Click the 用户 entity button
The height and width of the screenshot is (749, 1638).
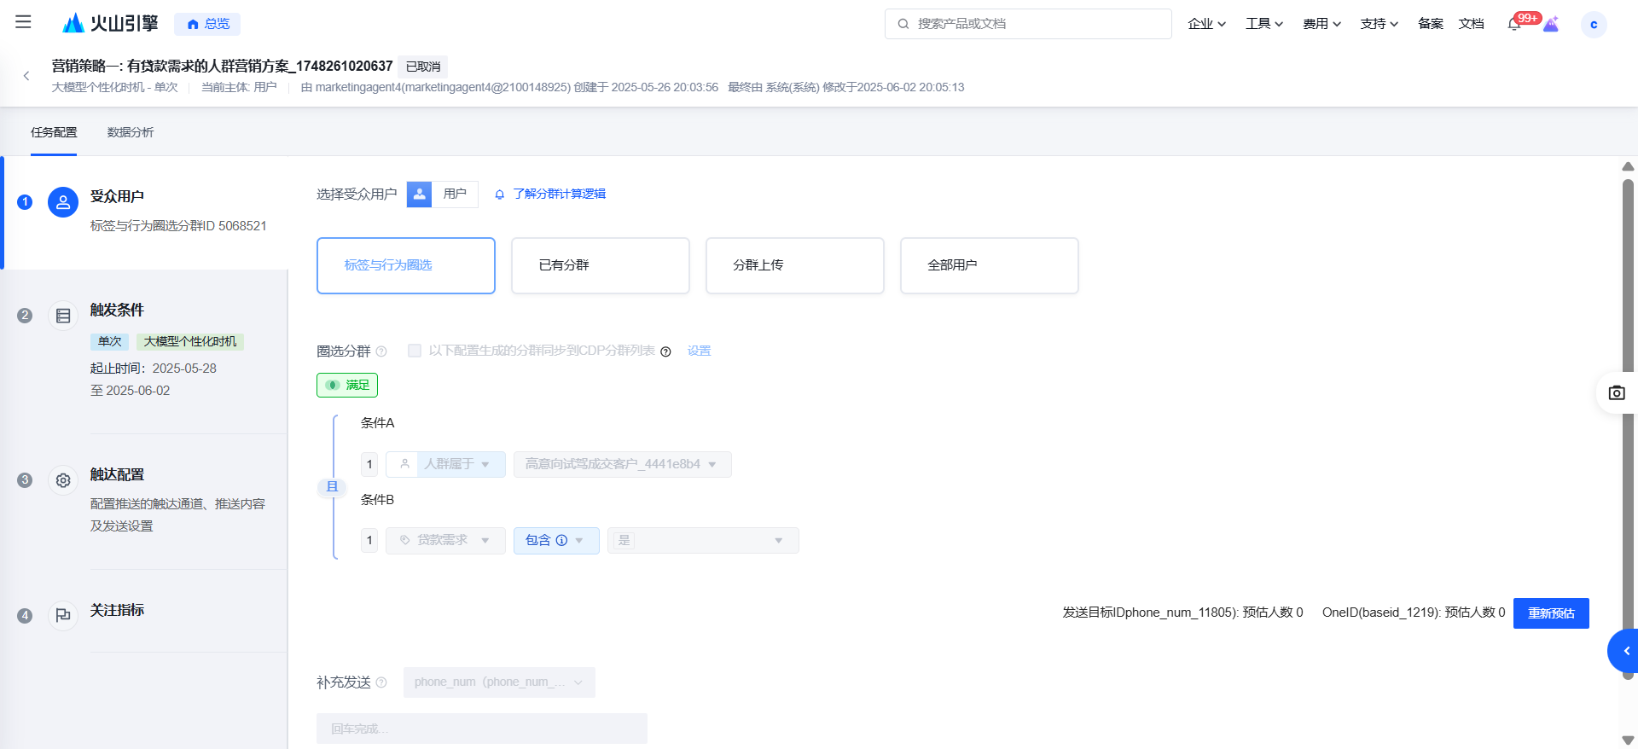455,195
